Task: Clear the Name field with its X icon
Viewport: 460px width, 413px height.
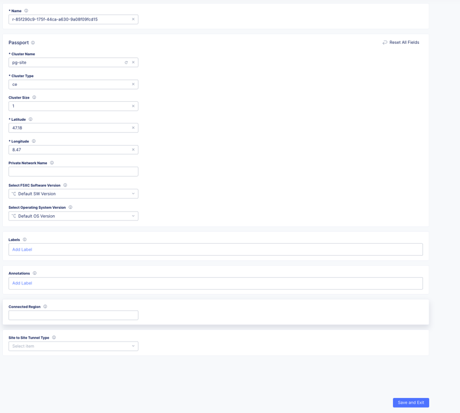Action: tap(133, 19)
